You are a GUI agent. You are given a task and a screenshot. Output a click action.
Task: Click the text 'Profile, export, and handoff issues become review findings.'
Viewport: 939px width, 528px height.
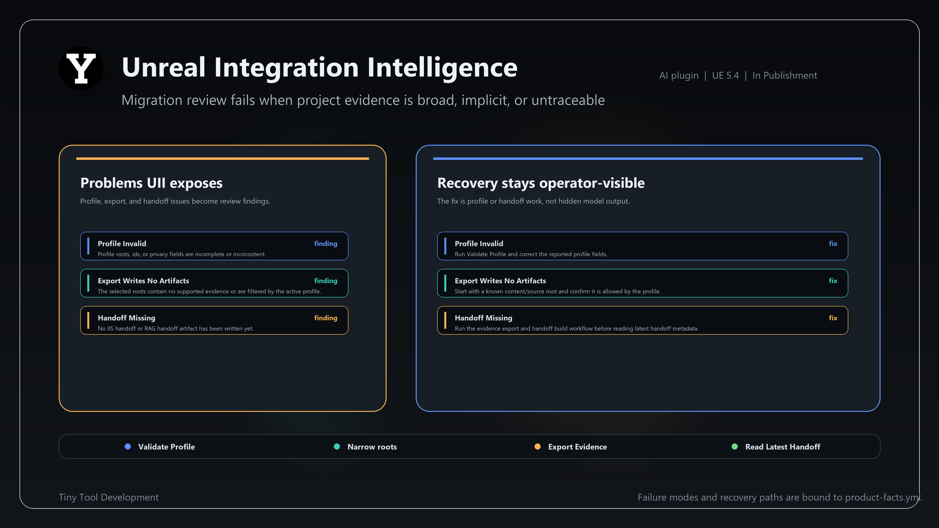tap(175, 201)
